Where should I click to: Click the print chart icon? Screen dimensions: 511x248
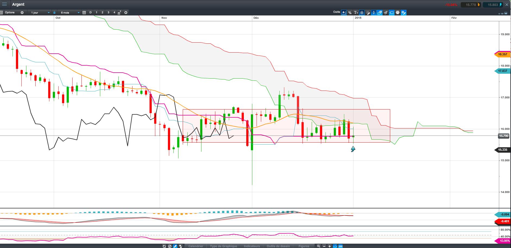[x=398, y=12]
